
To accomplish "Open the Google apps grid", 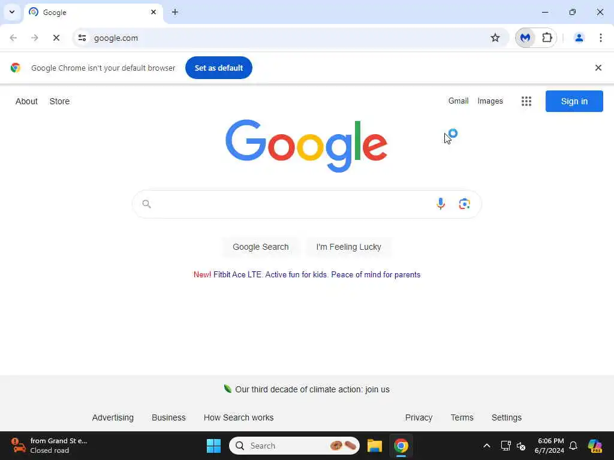I will pyautogui.click(x=526, y=101).
